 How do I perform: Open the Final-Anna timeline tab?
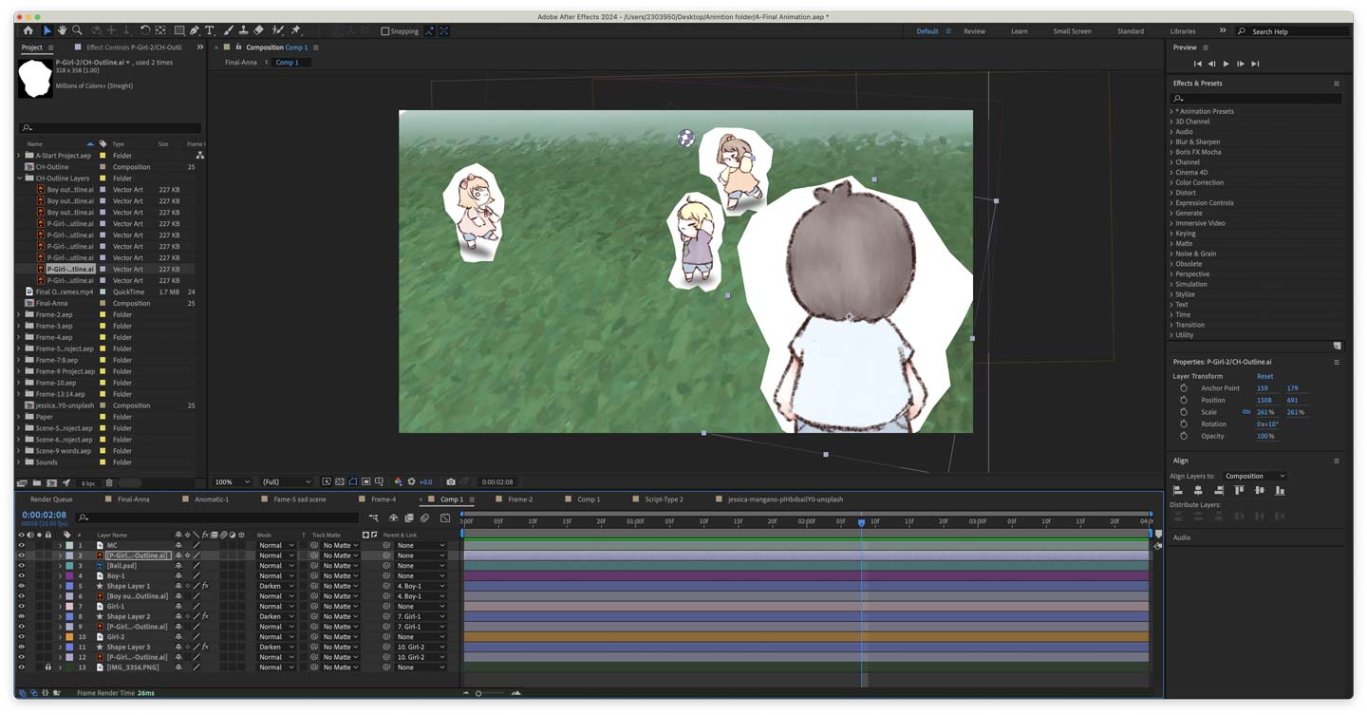click(x=133, y=499)
